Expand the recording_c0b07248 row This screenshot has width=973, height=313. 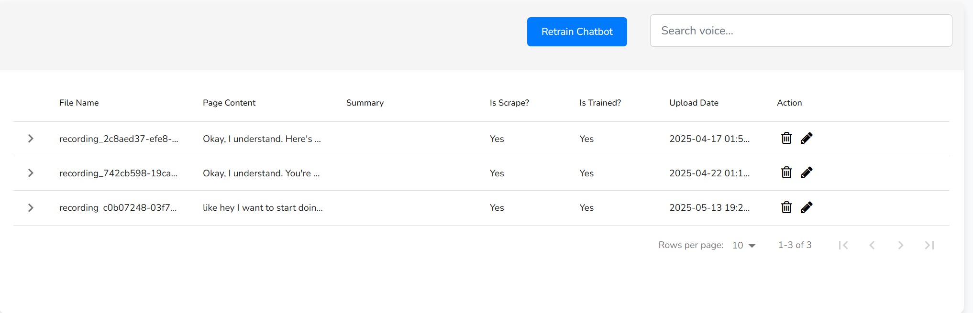click(31, 208)
